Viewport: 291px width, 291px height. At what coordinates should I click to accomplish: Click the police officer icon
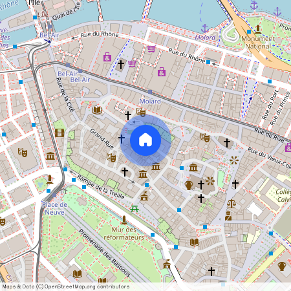click(228, 216)
